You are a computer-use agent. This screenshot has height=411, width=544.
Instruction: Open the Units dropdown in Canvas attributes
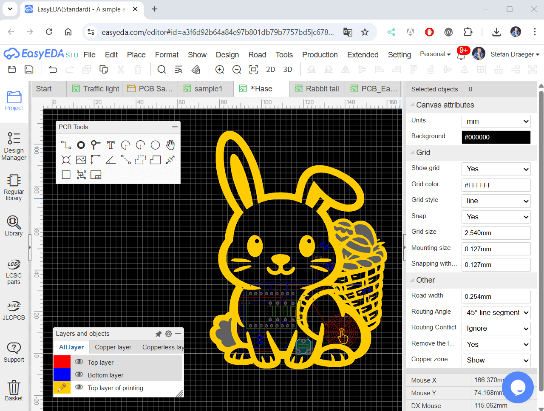(496, 121)
